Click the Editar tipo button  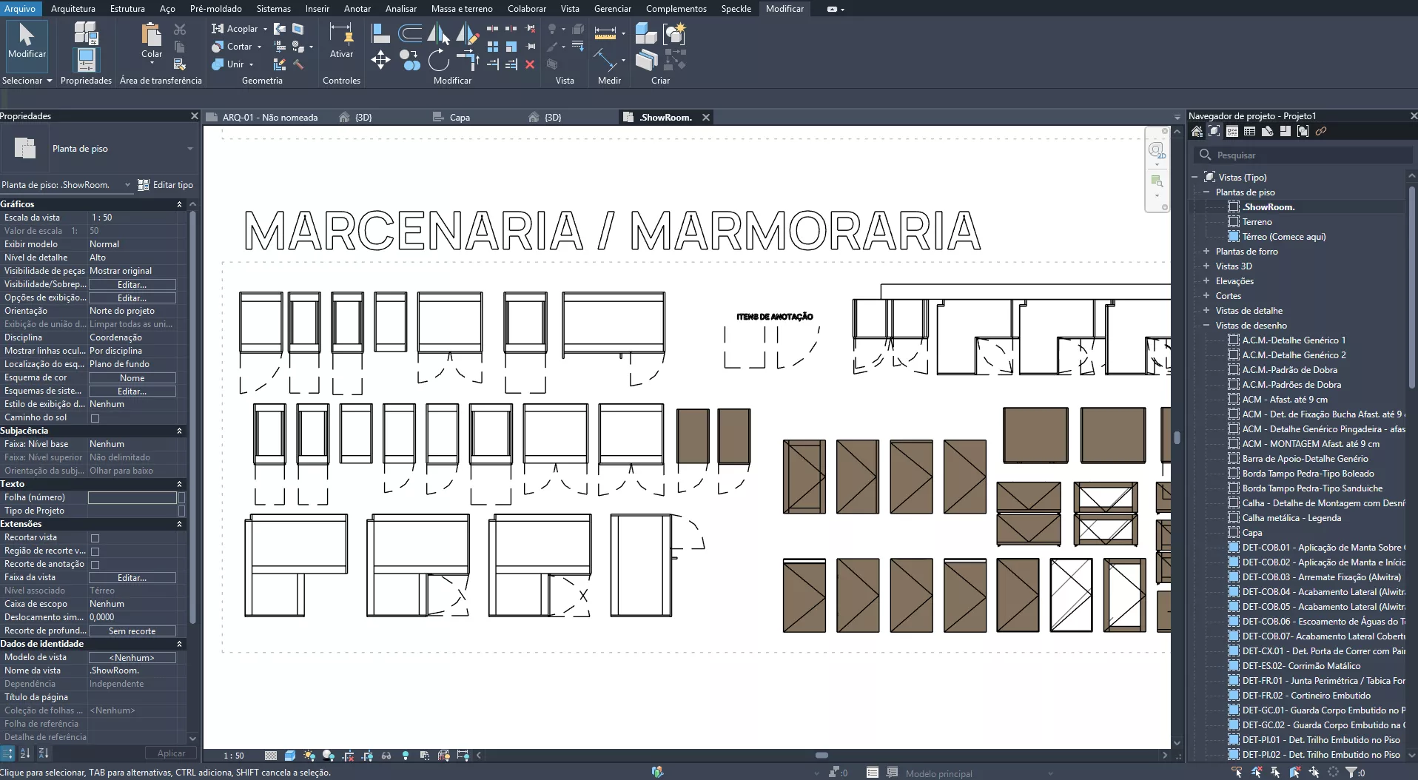[x=166, y=185]
